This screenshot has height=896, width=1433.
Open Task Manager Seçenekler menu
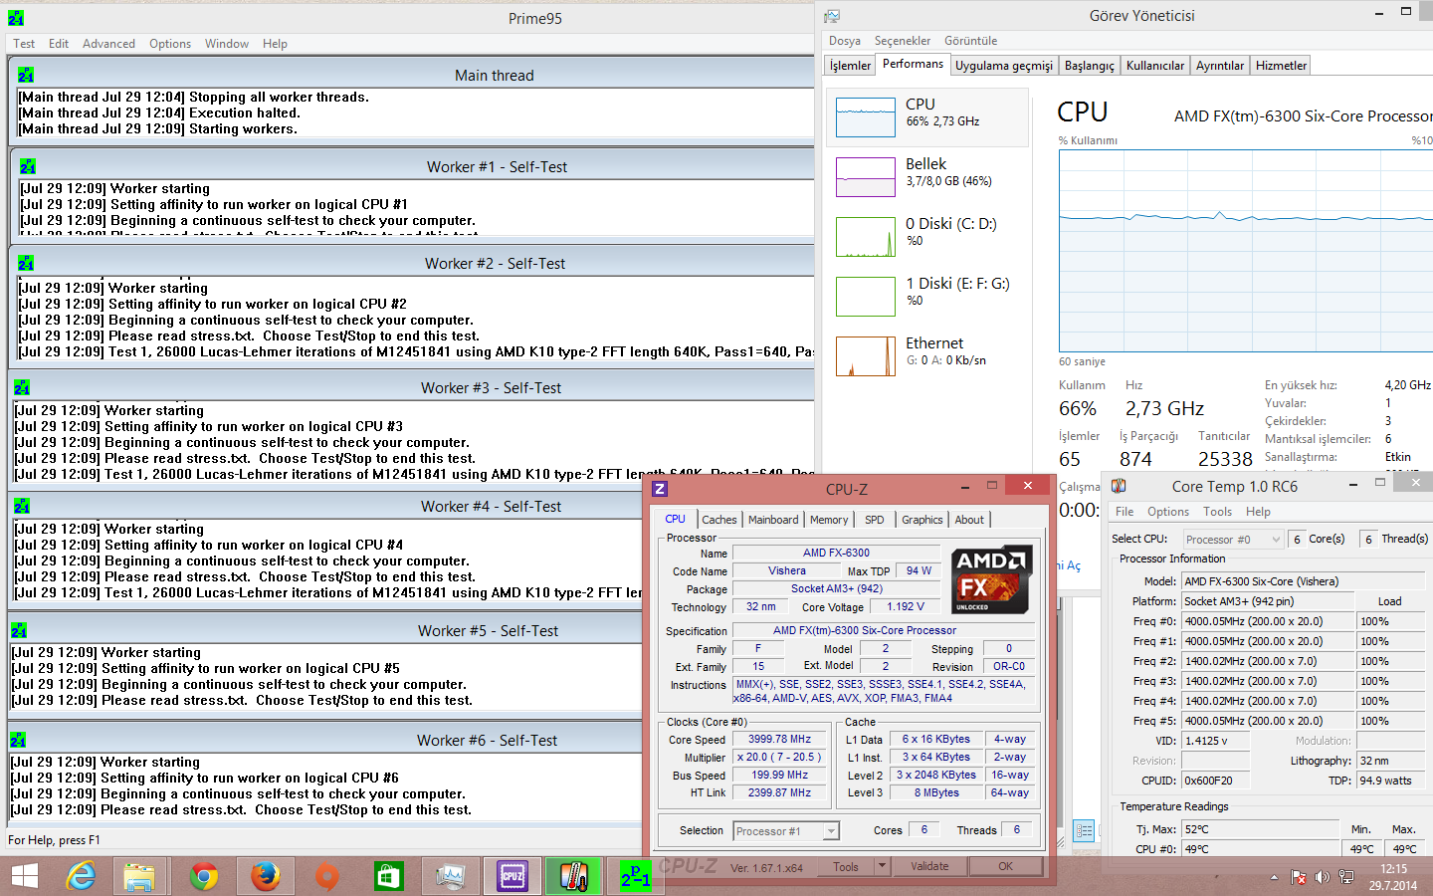coord(903,41)
